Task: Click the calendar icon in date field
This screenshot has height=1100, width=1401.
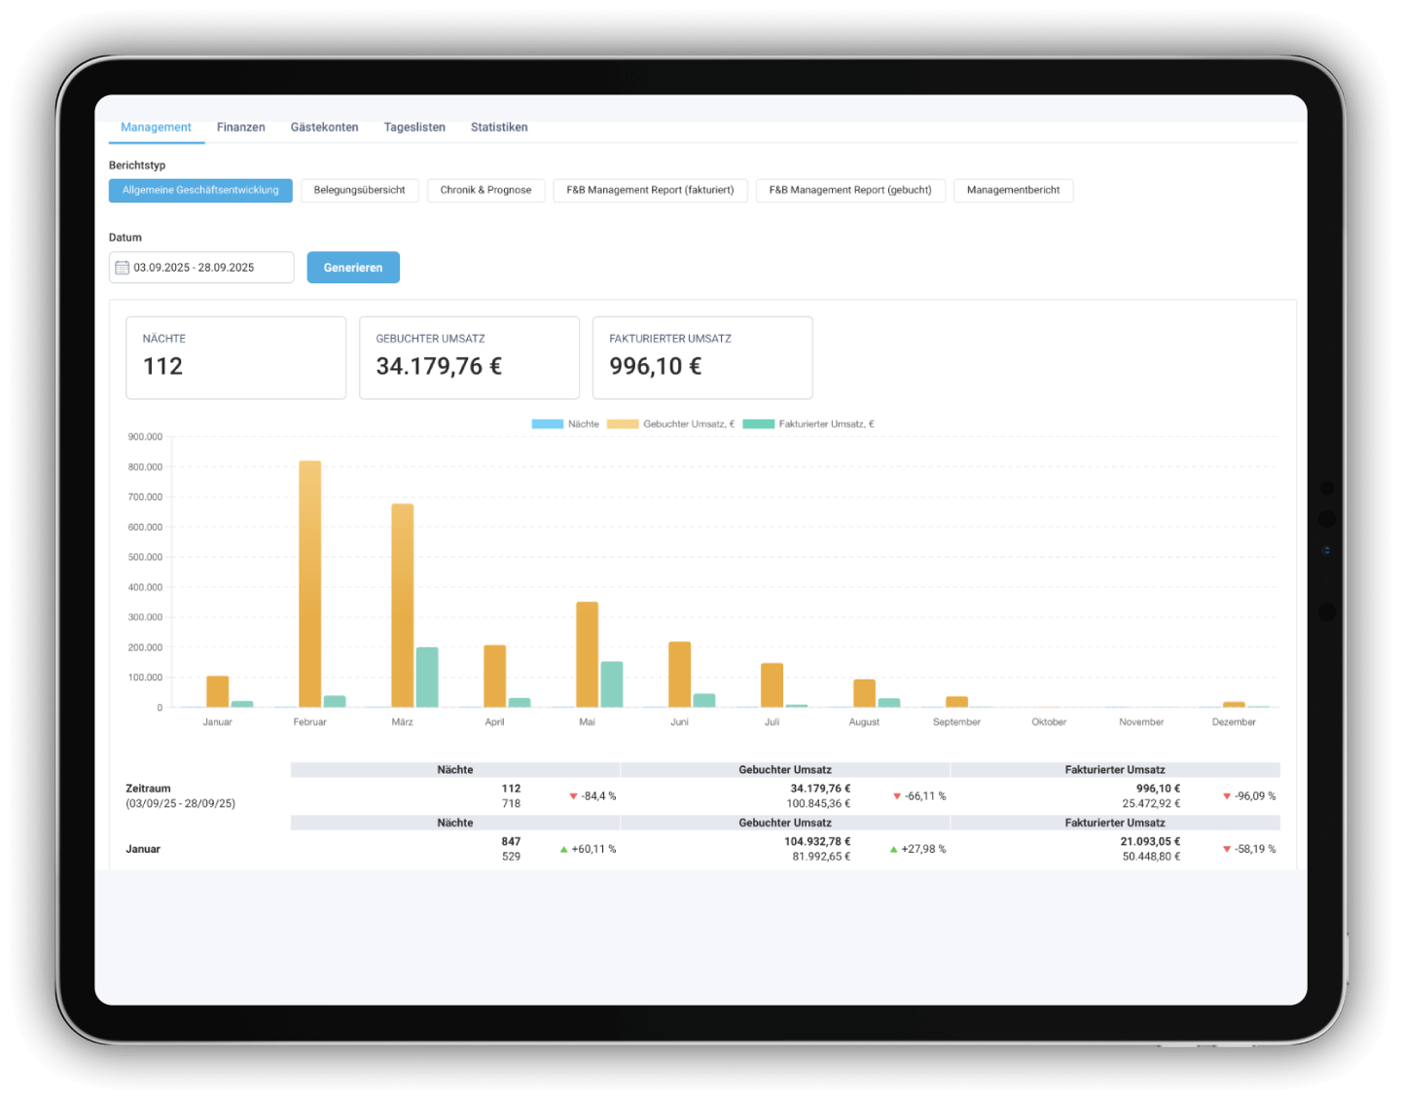Action: 123,268
